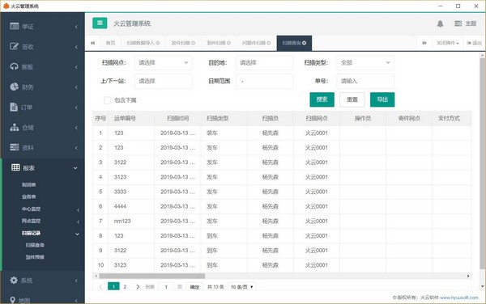Viewport: 486px width, 304px height.
Task: Open the 10 条/页 page size dropdown
Action: [241, 287]
